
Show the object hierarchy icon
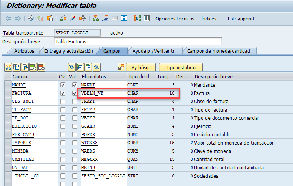pyautogui.click(x=96, y=18)
